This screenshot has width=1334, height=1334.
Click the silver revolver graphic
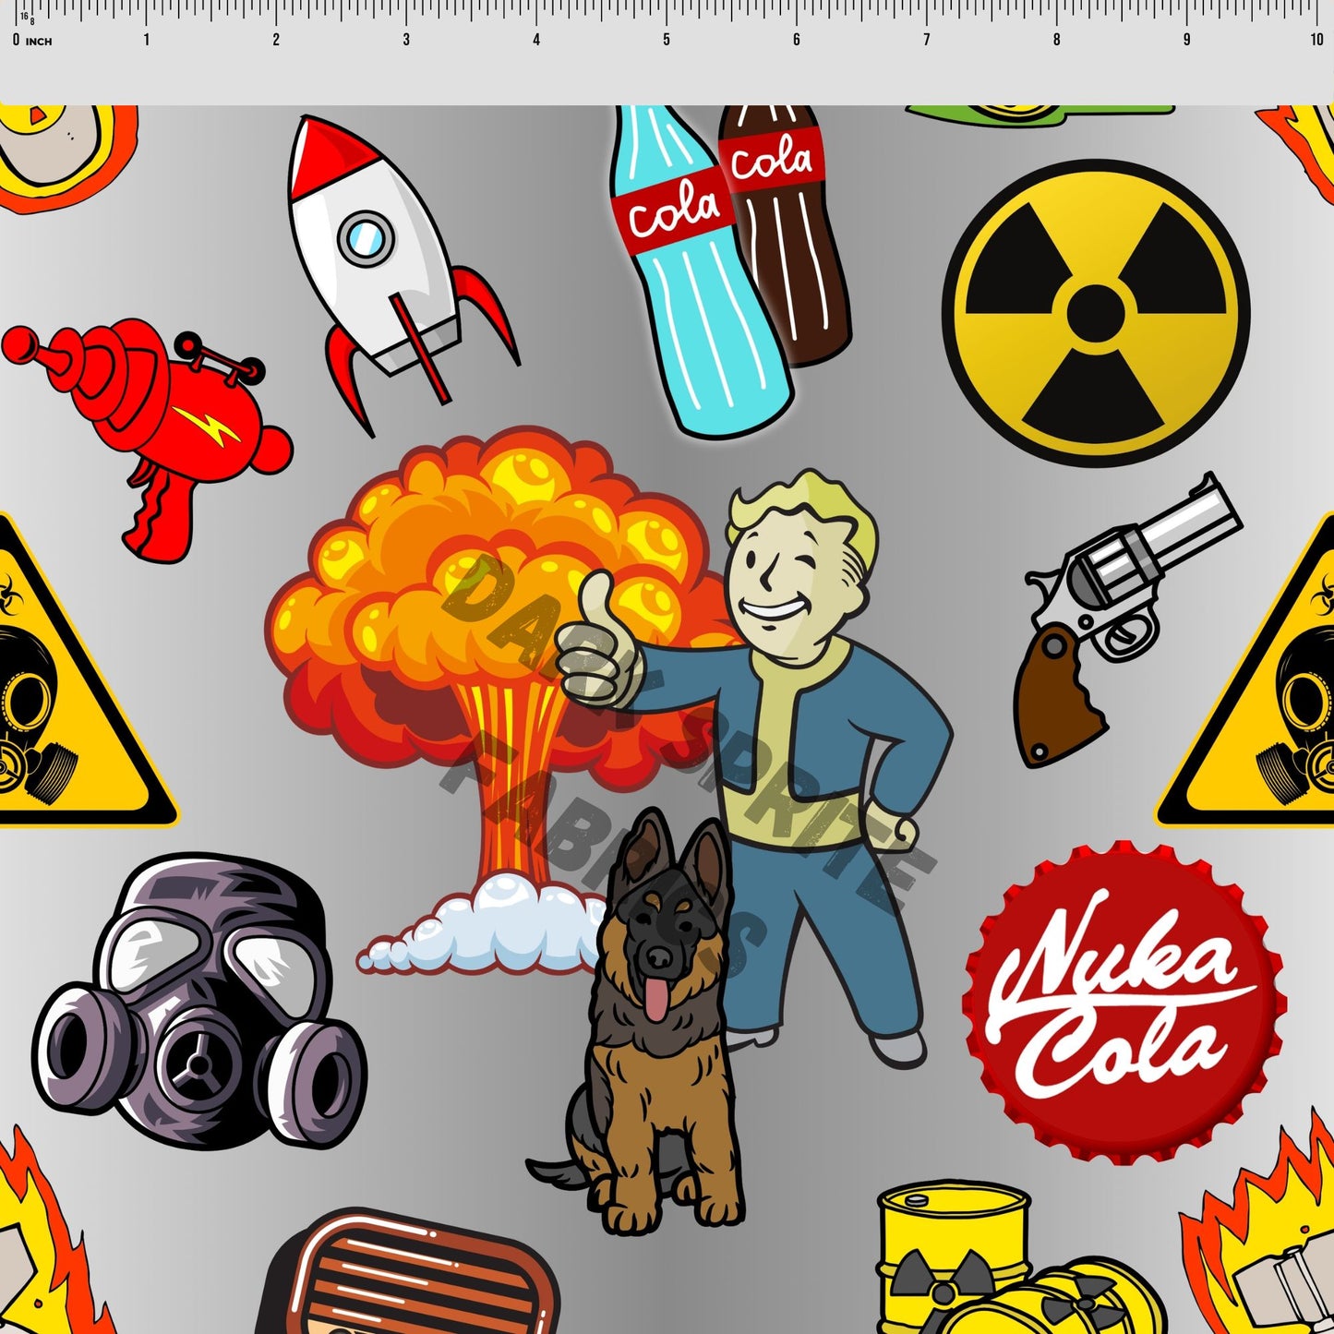[x=1128, y=620]
